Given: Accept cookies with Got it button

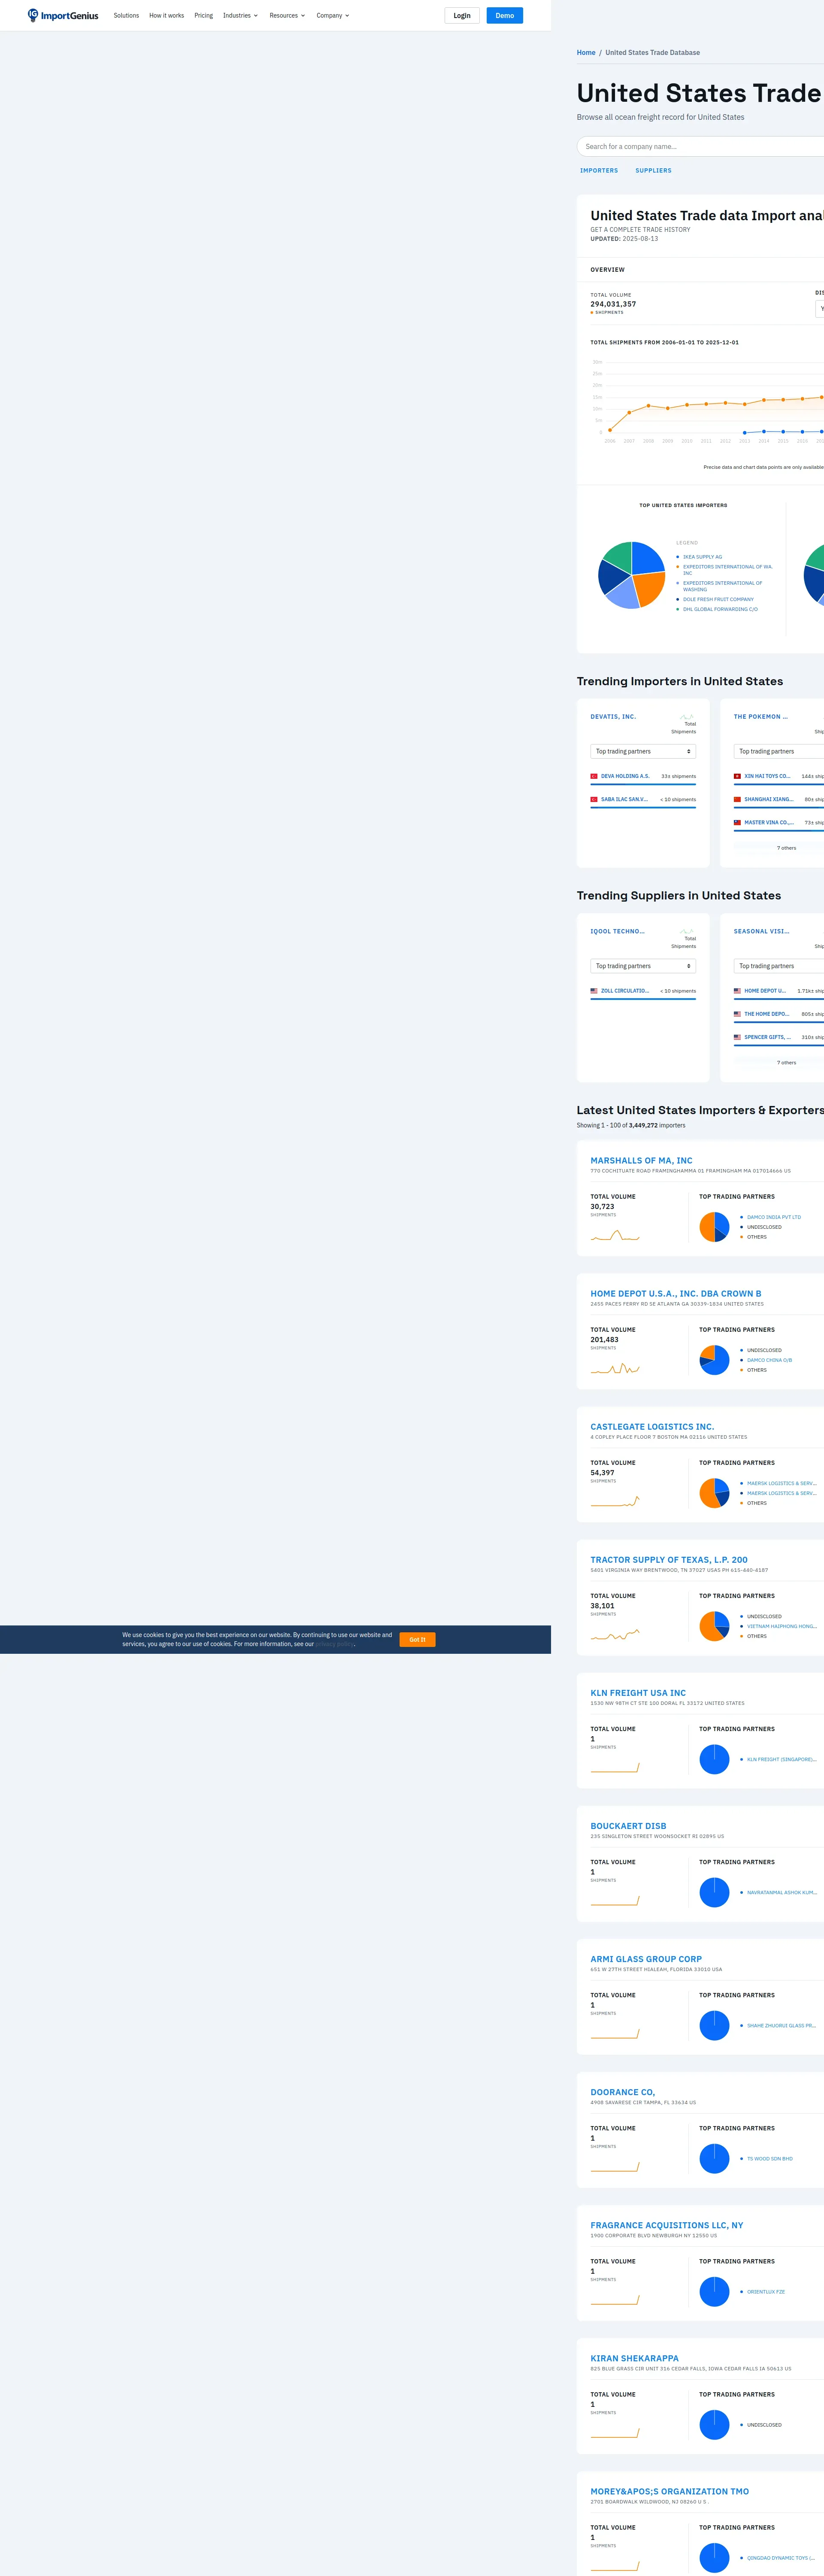Looking at the screenshot, I should tap(417, 1639).
